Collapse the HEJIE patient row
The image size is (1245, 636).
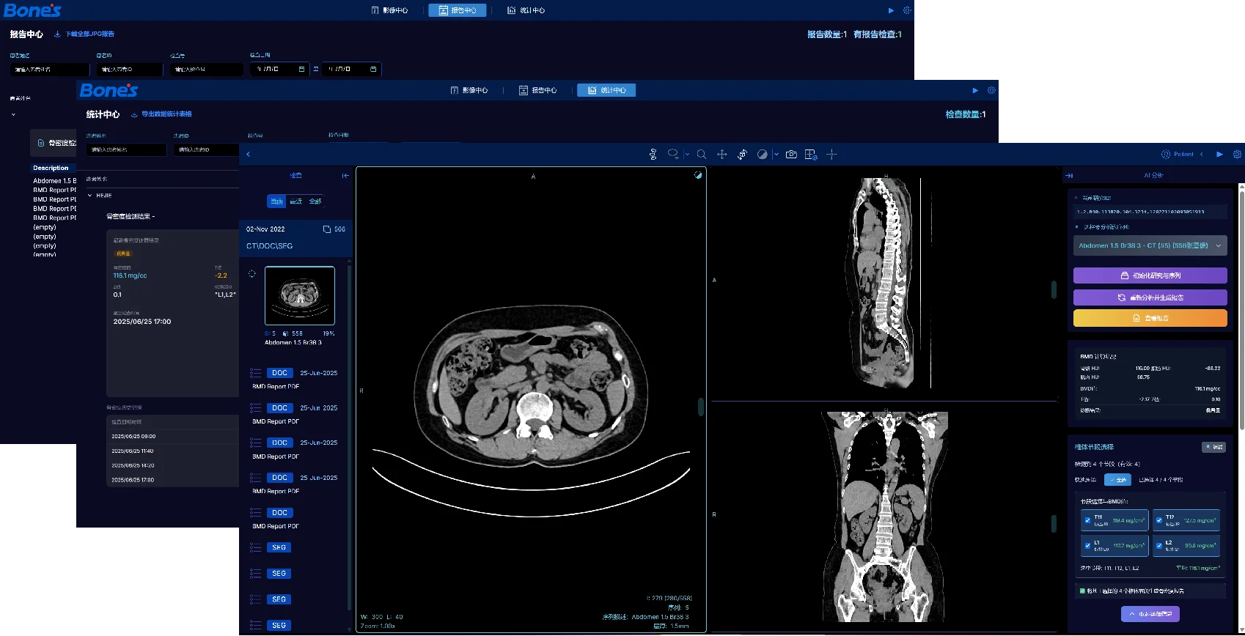89,196
